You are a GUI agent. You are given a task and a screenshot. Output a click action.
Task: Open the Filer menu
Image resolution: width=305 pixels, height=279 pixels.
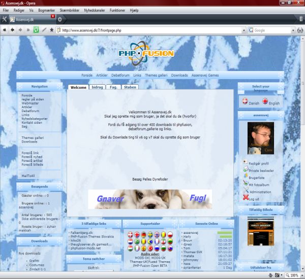[6, 10]
